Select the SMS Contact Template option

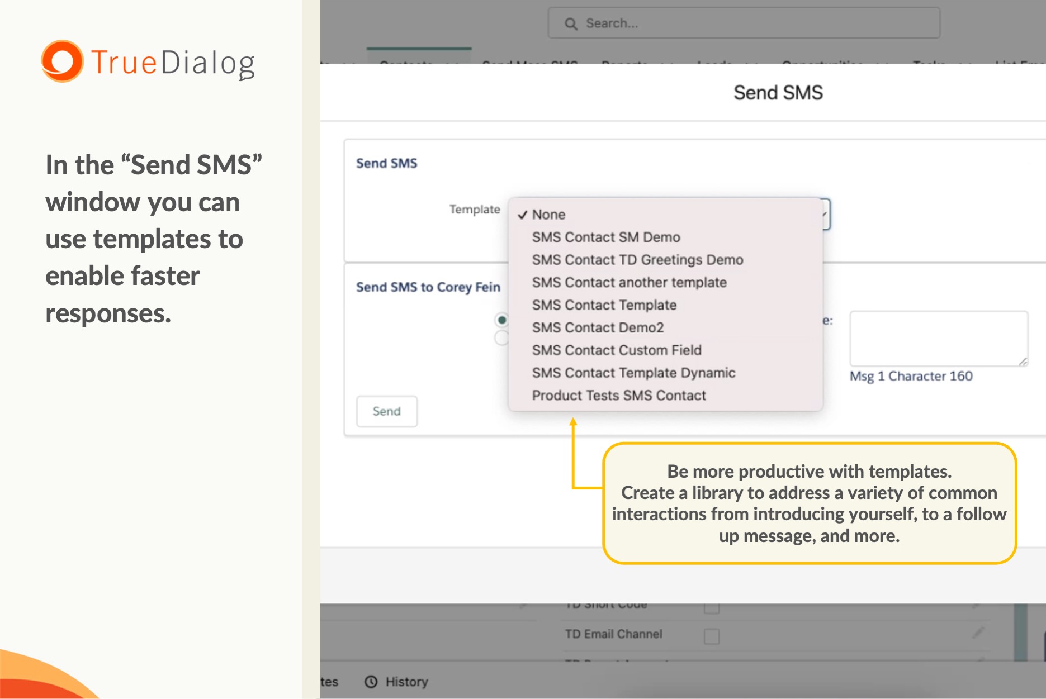coord(604,305)
